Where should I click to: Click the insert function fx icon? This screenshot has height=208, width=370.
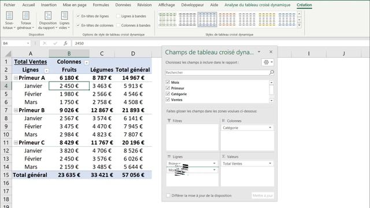(x=65, y=43)
